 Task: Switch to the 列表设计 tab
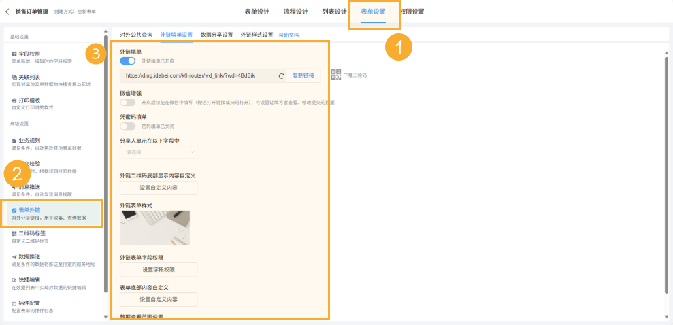tap(334, 12)
